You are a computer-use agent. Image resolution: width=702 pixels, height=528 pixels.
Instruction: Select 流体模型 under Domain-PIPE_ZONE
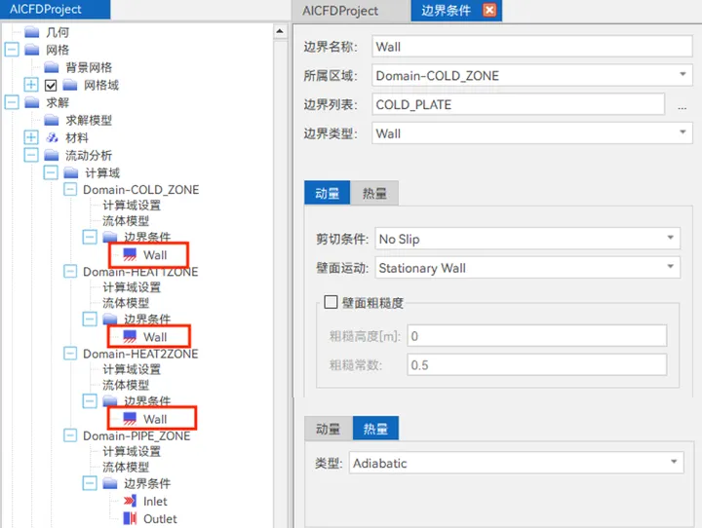click(126, 468)
